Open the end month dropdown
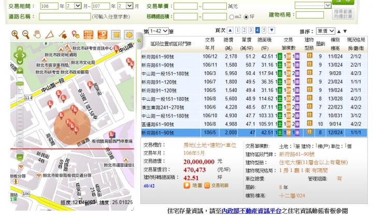The height and width of the screenshot is (218, 373). pyautogui.click(x=125, y=6)
